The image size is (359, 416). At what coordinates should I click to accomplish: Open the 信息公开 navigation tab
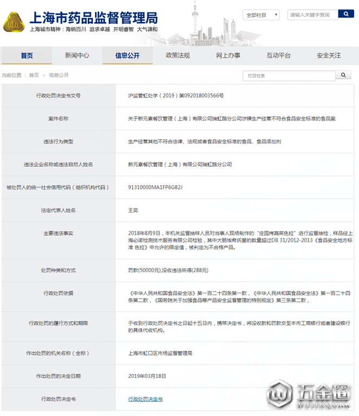[x=127, y=55]
